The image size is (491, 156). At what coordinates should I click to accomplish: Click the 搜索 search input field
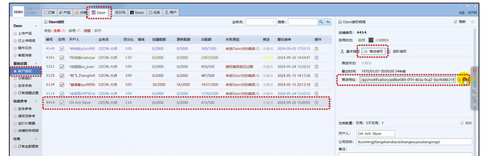click(x=302, y=22)
